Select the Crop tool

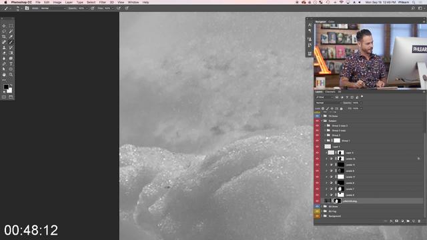(x=4, y=37)
